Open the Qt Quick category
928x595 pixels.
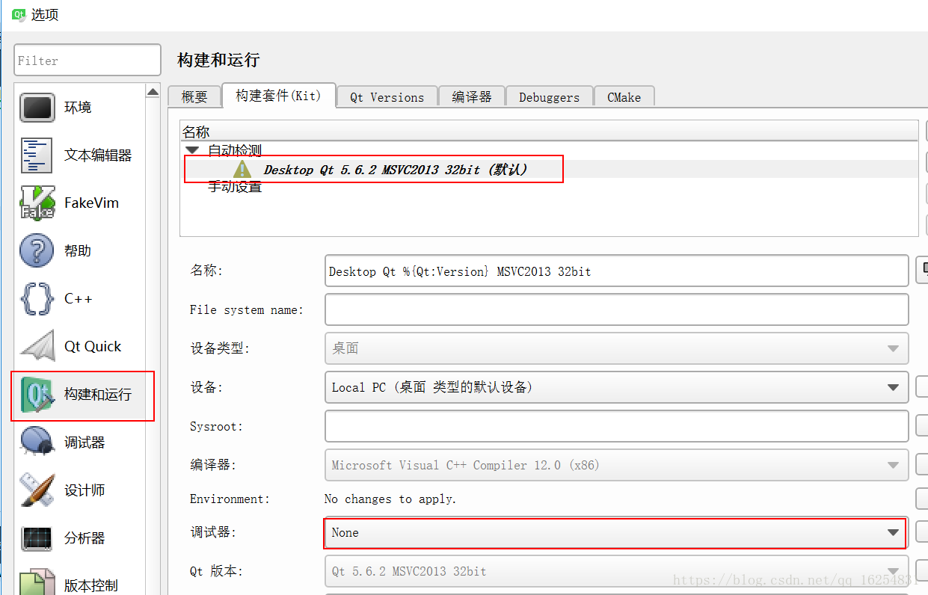coord(79,347)
